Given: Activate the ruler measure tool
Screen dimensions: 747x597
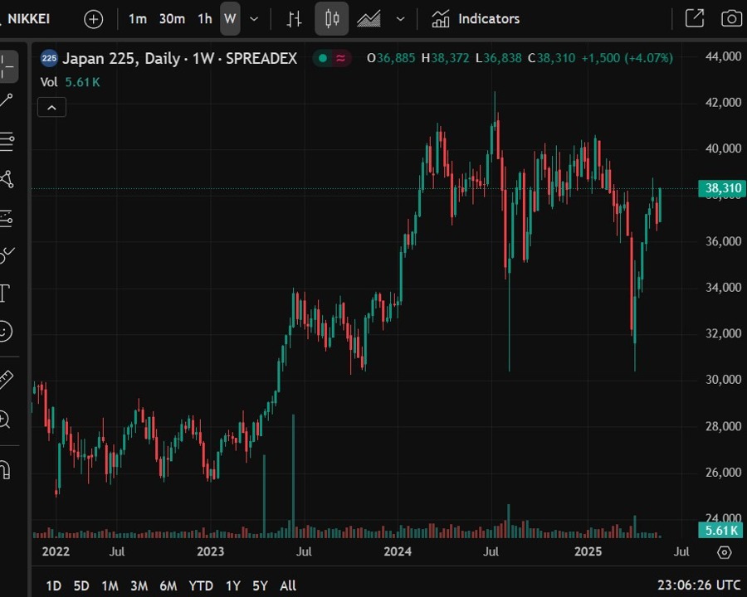Looking at the screenshot, I should pyautogui.click(x=5, y=380).
